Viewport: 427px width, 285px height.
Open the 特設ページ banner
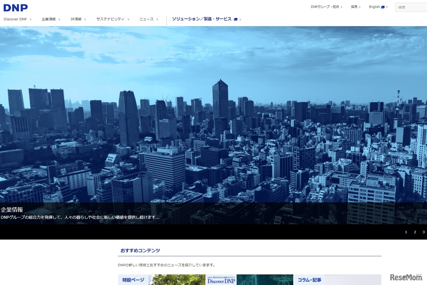(161, 280)
